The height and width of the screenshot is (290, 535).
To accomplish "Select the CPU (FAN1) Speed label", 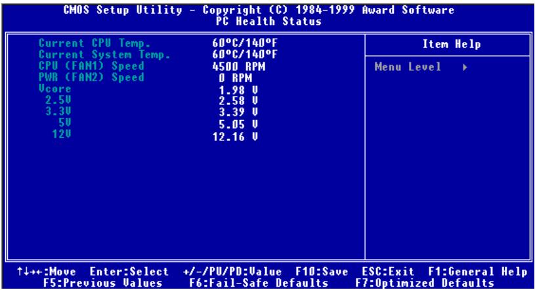I will (x=91, y=66).
